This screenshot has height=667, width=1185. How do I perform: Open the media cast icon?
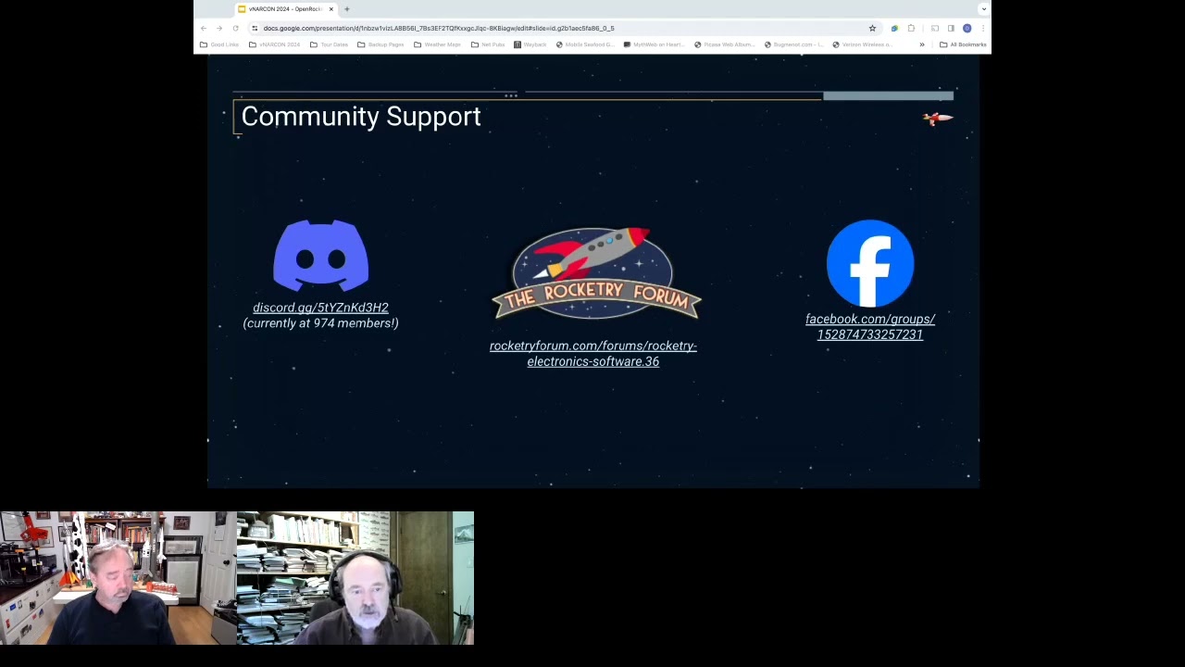(x=935, y=28)
